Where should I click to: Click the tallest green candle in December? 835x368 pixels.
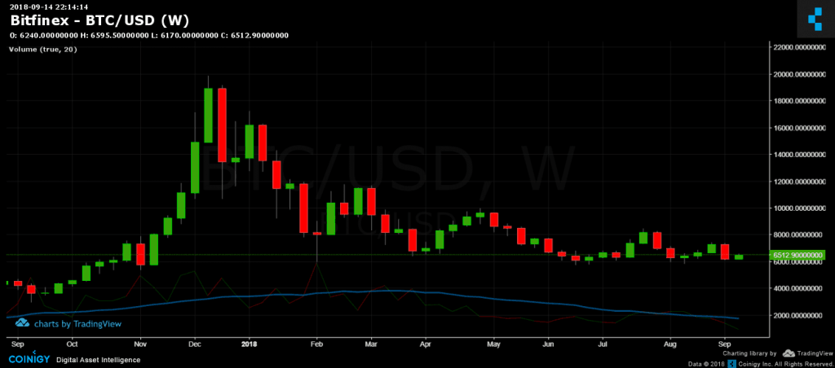(x=208, y=116)
